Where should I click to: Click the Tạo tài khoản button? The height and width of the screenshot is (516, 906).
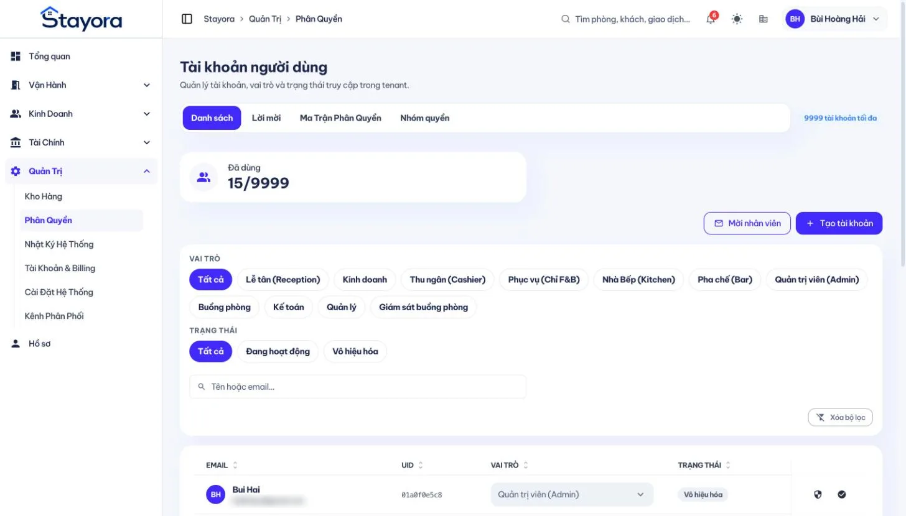839,223
